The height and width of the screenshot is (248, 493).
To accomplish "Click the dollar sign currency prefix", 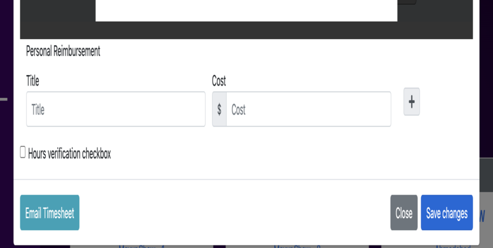I will pos(220,109).
